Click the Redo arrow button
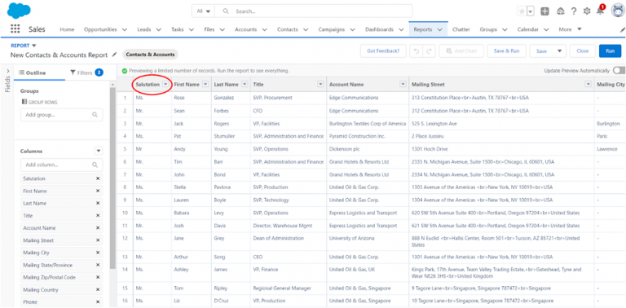 tap(429, 51)
